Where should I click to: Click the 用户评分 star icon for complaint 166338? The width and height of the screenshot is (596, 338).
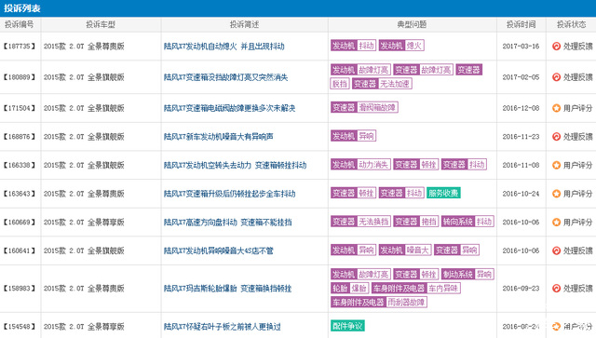(x=556, y=165)
